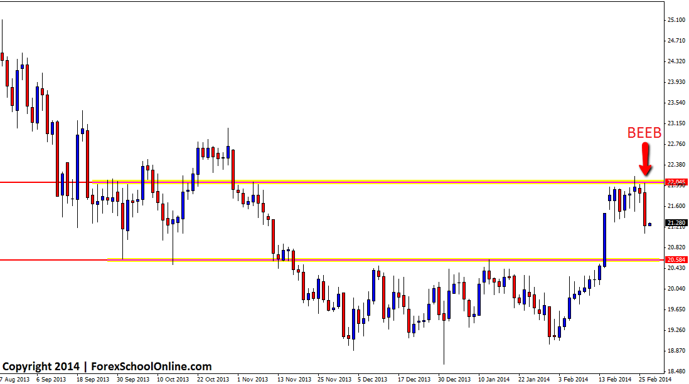Click the 10 Jan 2014 date label
The width and height of the screenshot is (689, 384).
coord(493,379)
